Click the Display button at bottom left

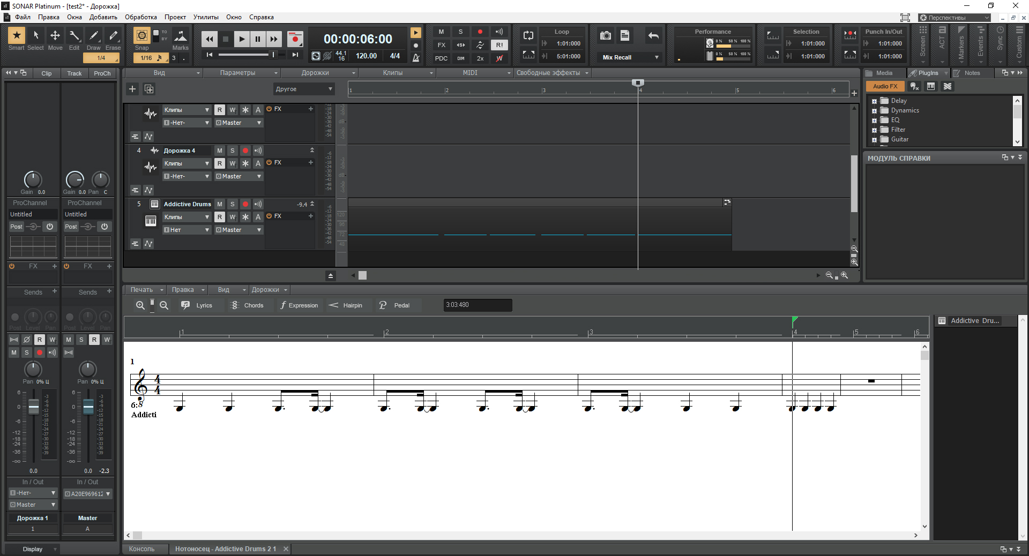(33, 549)
